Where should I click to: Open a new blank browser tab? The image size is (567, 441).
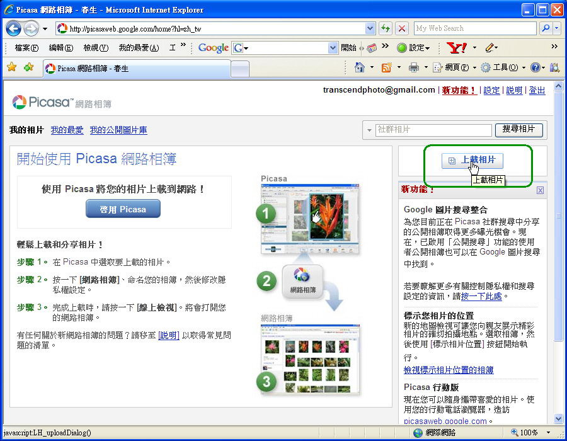(240, 69)
